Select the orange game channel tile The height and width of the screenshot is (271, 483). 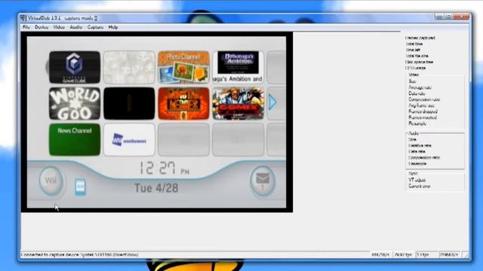click(183, 104)
